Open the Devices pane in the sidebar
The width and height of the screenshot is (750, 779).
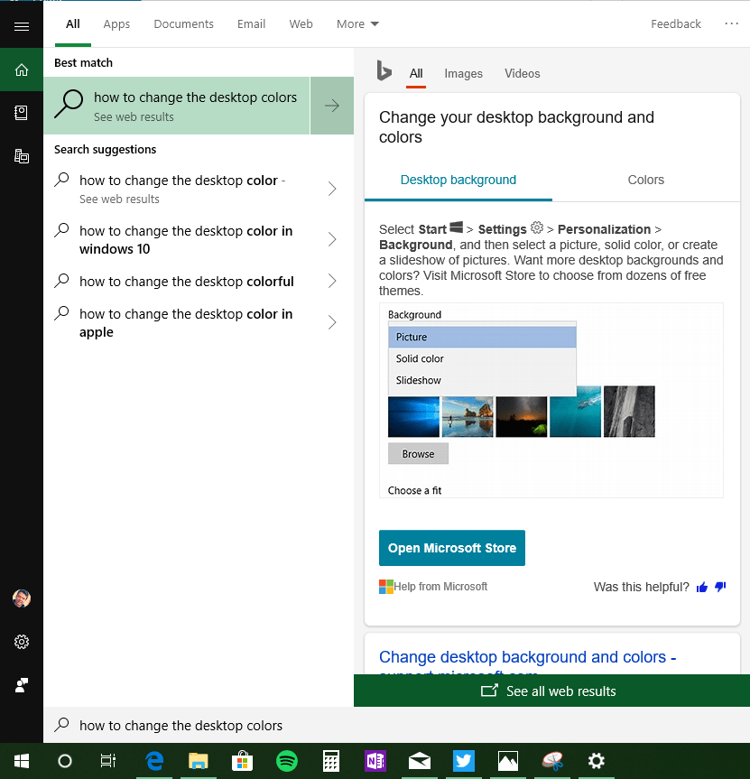[21, 155]
